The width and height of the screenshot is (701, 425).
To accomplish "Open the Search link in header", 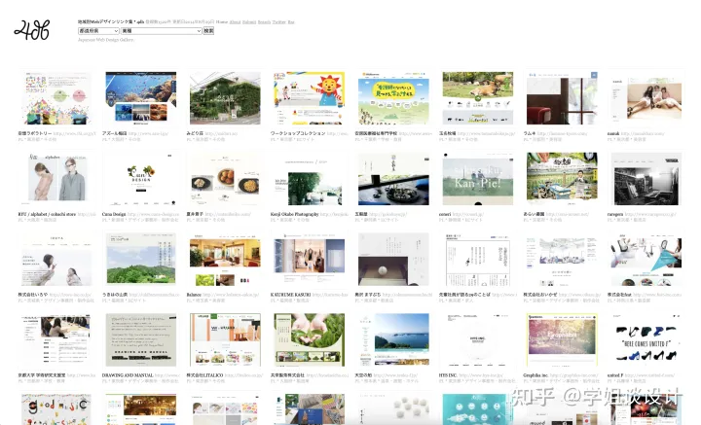I will (x=264, y=21).
